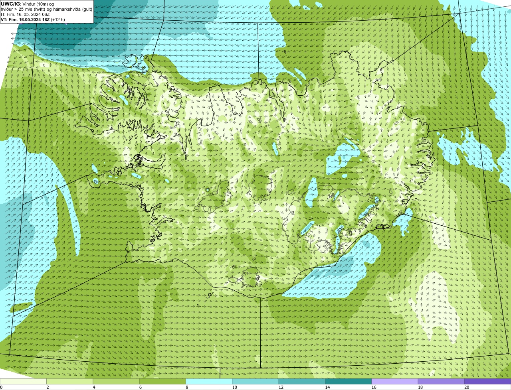Viewport: 511px width, 390px height.
Task: Pick the 4–6 m/s green legend swatch
Action: coord(116,381)
